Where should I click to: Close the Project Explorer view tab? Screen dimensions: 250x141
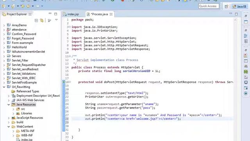(x=30, y=14)
